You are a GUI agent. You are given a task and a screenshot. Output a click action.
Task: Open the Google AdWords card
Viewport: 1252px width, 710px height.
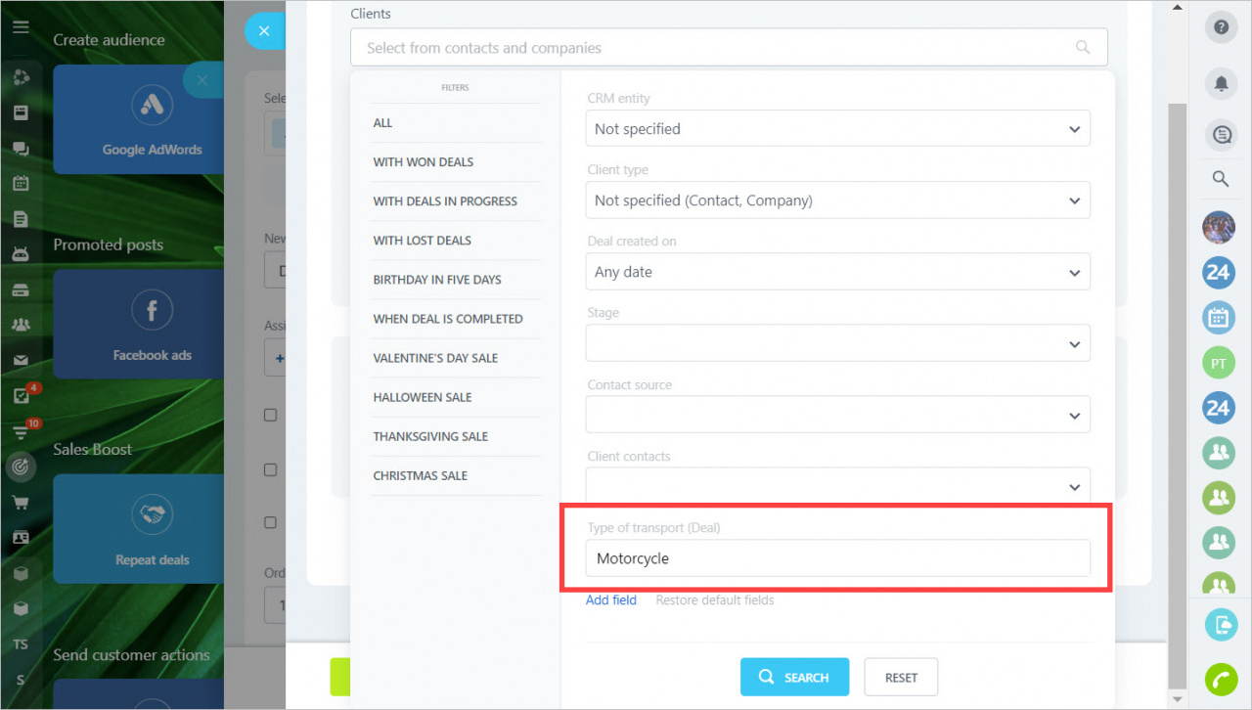click(x=139, y=119)
